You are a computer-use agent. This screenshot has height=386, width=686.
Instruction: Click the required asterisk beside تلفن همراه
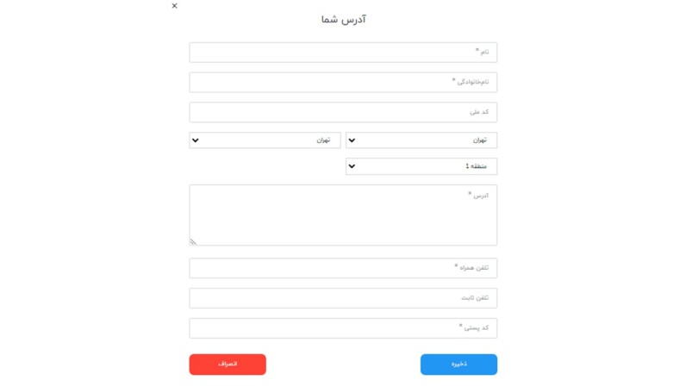(x=457, y=266)
